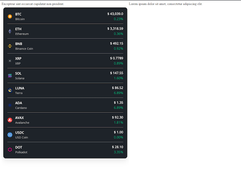Select the USDC price $ 1.00
241x173 pixels.
click(118, 132)
